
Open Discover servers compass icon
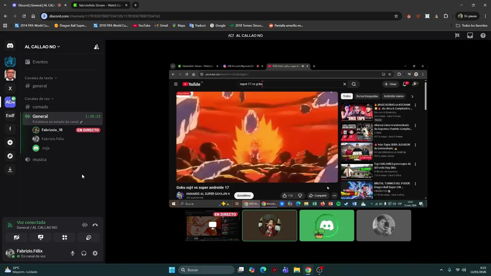10,156
